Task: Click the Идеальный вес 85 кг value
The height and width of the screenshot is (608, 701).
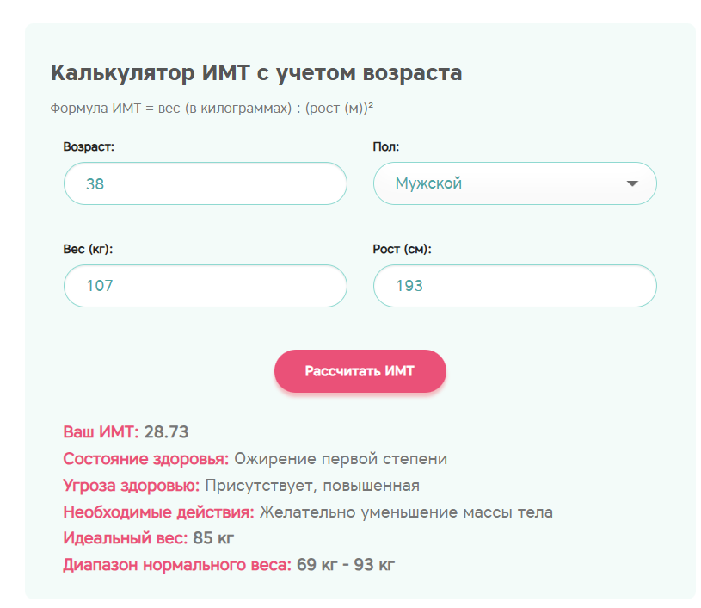Action: (x=213, y=539)
